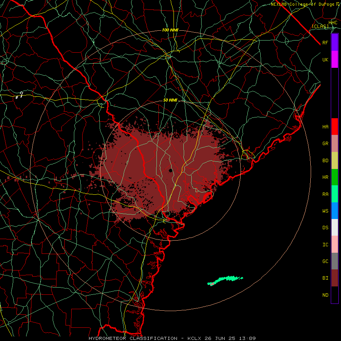The width and height of the screenshot is (341, 341).
Task: Click the BD yellow legend swatch
Action: pos(335,161)
